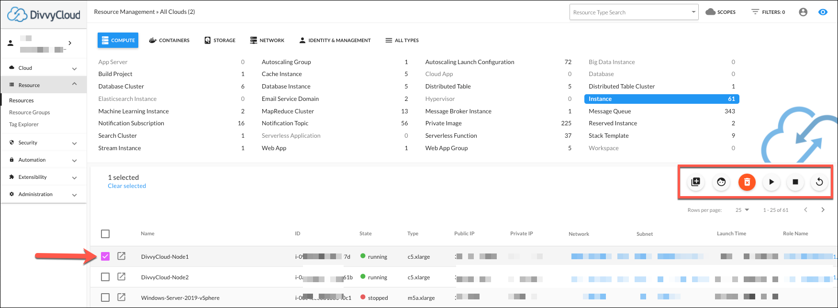Screen dimensions: 838x308
Task: Open Resources in the sidebar
Action: point(22,100)
